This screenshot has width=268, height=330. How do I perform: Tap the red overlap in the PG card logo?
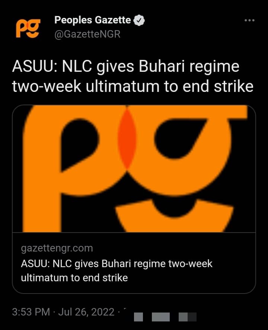click(x=127, y=138)
